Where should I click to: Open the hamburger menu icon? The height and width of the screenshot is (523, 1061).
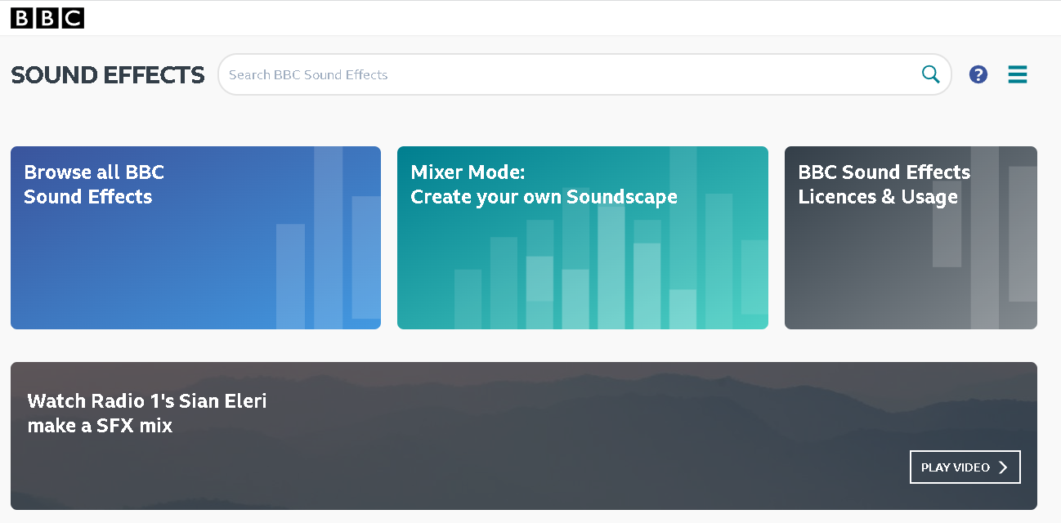[x=1017, y=74]
